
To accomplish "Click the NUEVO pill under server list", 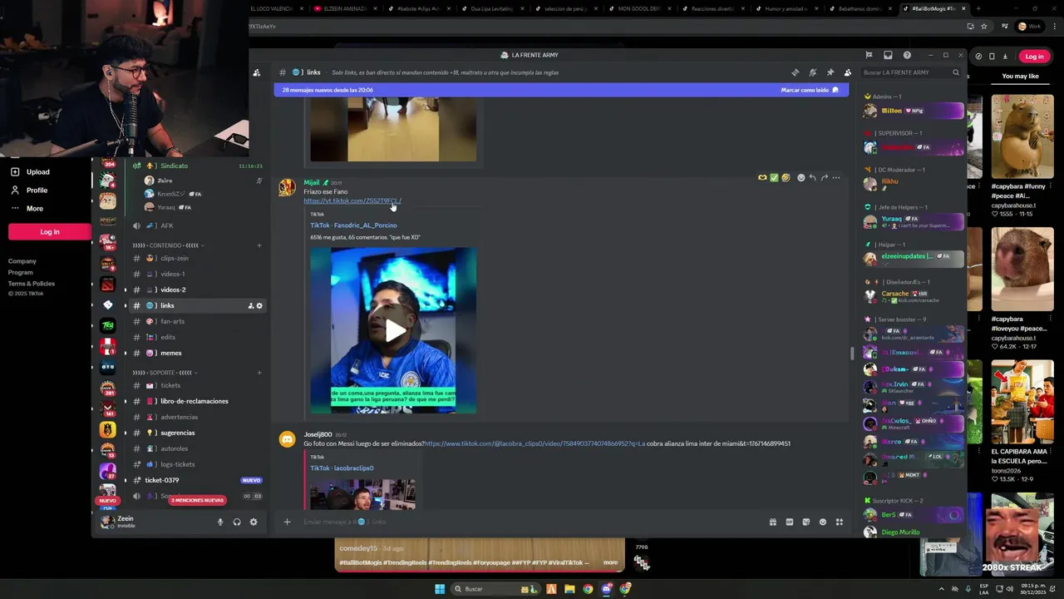I will [x=108, y=501].
